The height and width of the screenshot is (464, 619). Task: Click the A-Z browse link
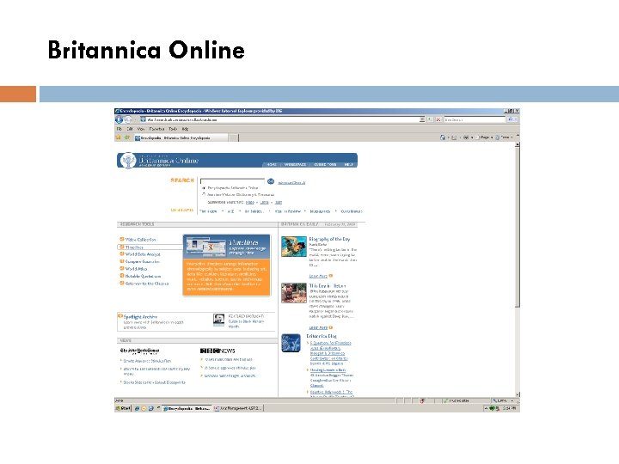(230, 211)
